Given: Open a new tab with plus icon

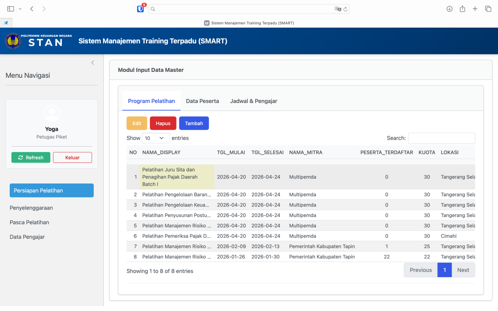Looking at the screenshot, I should coord(475,9).
